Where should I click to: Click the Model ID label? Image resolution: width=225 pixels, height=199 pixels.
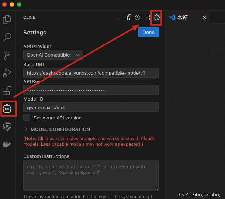click(x=33, y=99)
